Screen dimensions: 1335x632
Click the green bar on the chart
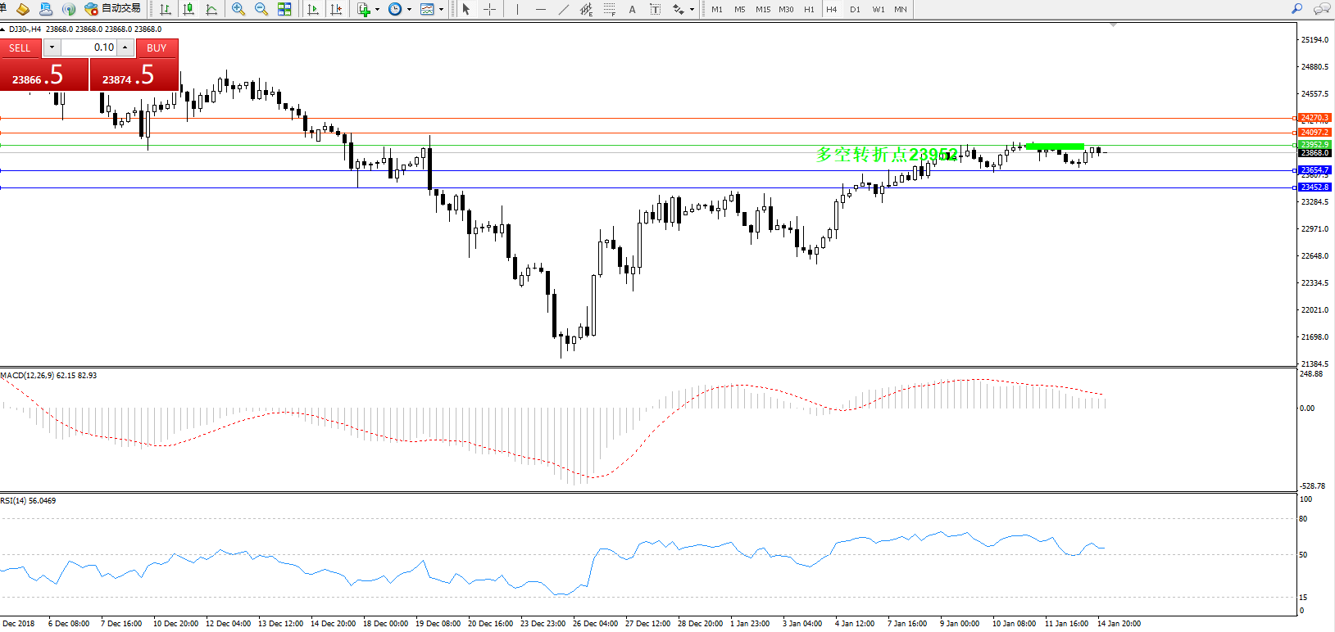pos(1055,147)
